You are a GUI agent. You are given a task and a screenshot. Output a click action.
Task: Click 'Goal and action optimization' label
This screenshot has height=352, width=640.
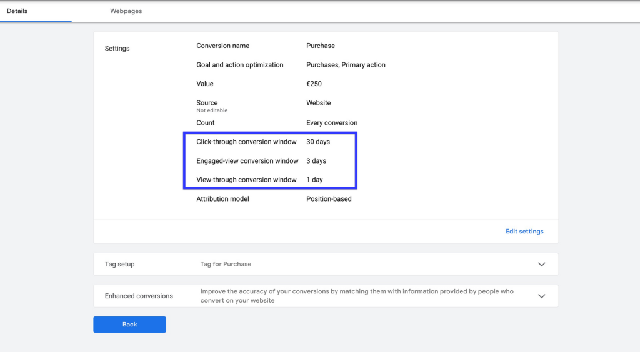tap(239, 65)
